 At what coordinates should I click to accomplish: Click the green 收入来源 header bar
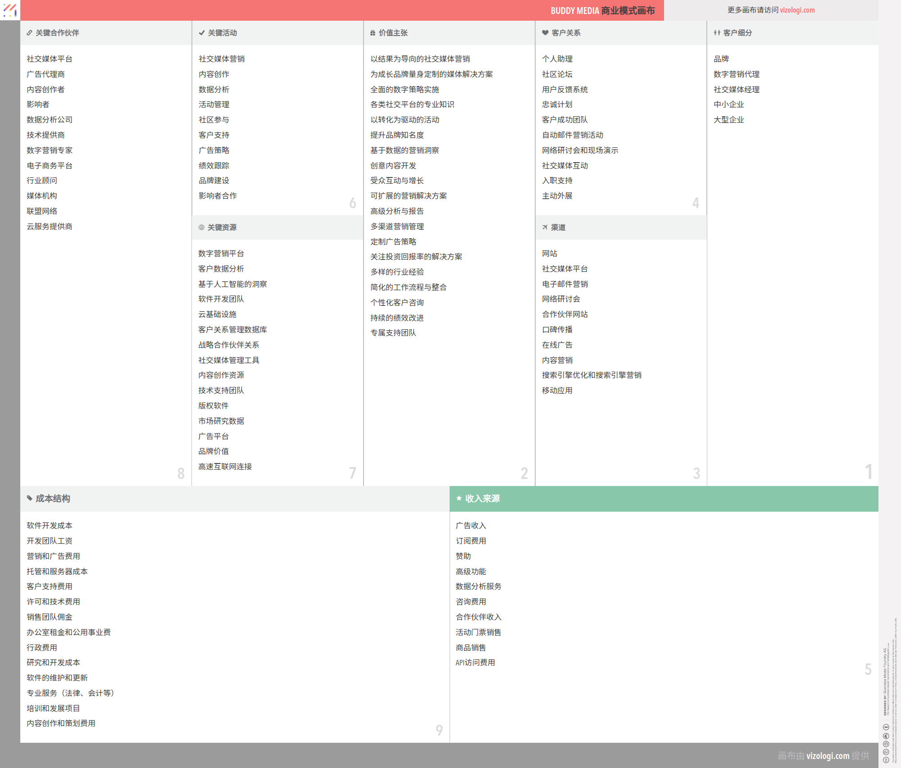[664, 499]
